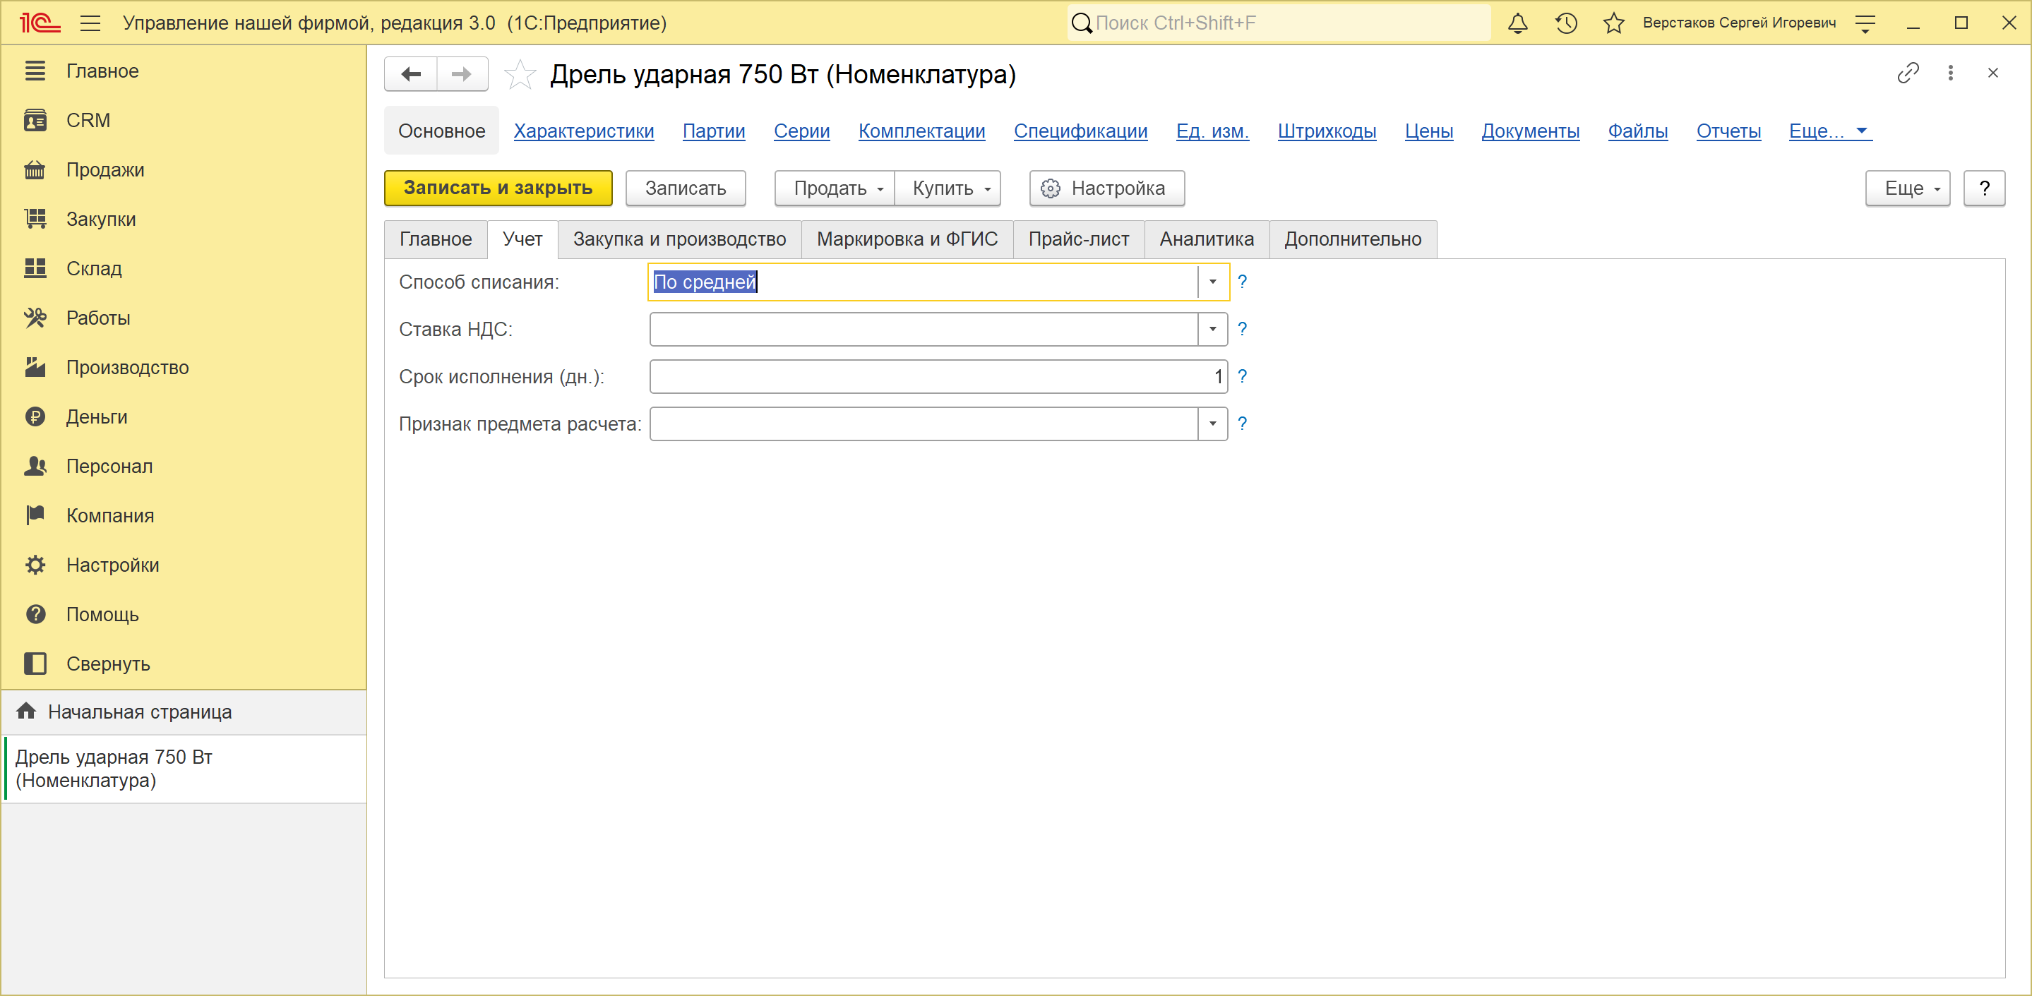Click the Компания flag icon

pos(35,516)
